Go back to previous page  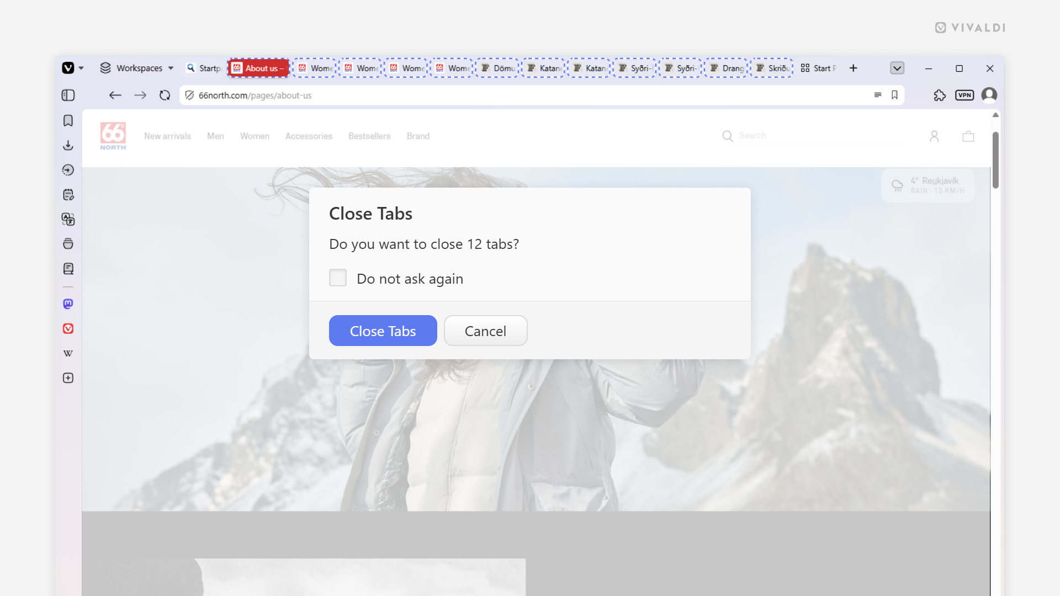pyautogui.click(x=115, y=95)
